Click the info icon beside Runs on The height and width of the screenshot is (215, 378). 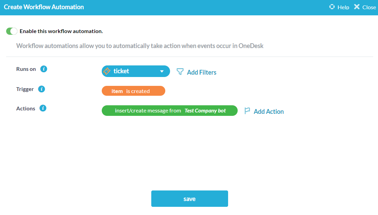pyautogui.click(x=44, y=69)
